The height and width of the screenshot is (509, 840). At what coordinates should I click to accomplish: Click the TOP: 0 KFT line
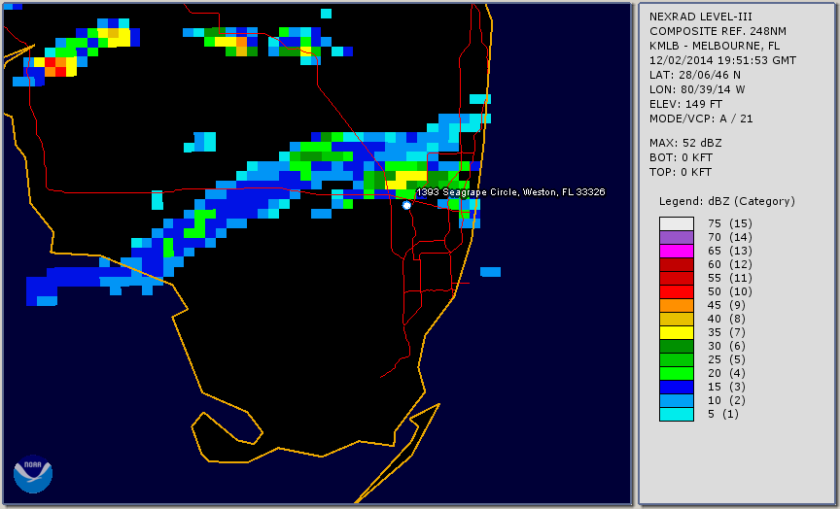681,172
